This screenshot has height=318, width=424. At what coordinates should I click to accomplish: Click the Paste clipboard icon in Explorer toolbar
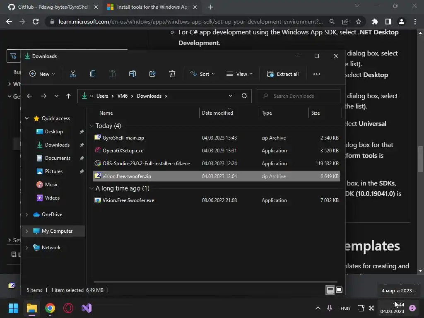[113, 74]
